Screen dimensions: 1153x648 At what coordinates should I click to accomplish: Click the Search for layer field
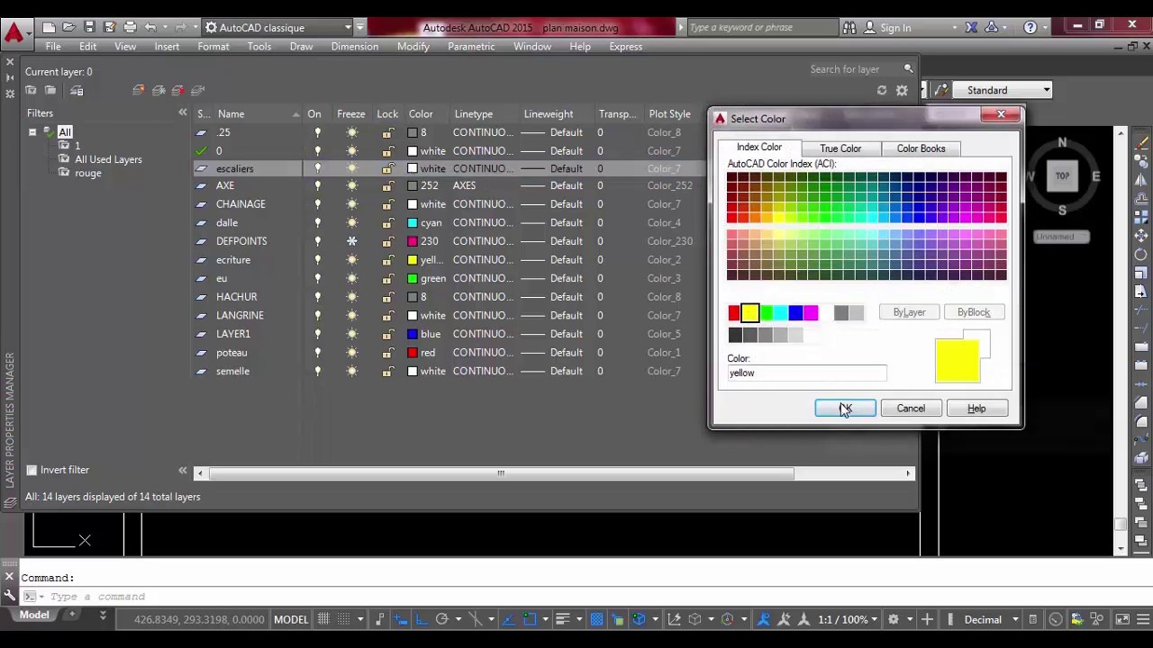tap(852, 68)
